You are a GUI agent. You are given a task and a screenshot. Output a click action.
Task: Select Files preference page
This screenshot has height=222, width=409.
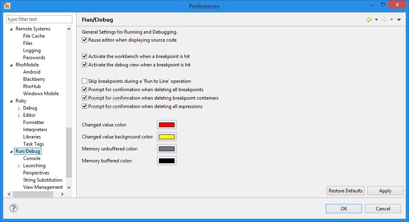(28, 43)
